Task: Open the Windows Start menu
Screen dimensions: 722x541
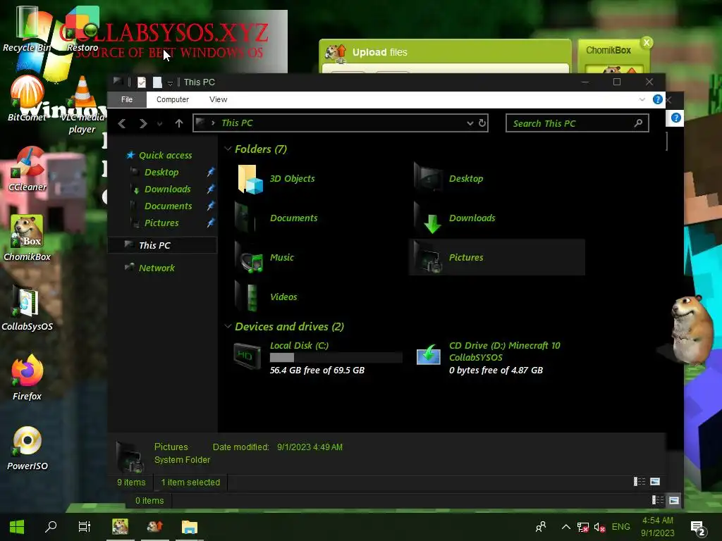Action: (17, 527)
